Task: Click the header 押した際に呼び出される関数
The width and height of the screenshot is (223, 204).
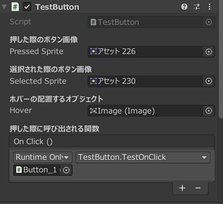Action: 54,129
